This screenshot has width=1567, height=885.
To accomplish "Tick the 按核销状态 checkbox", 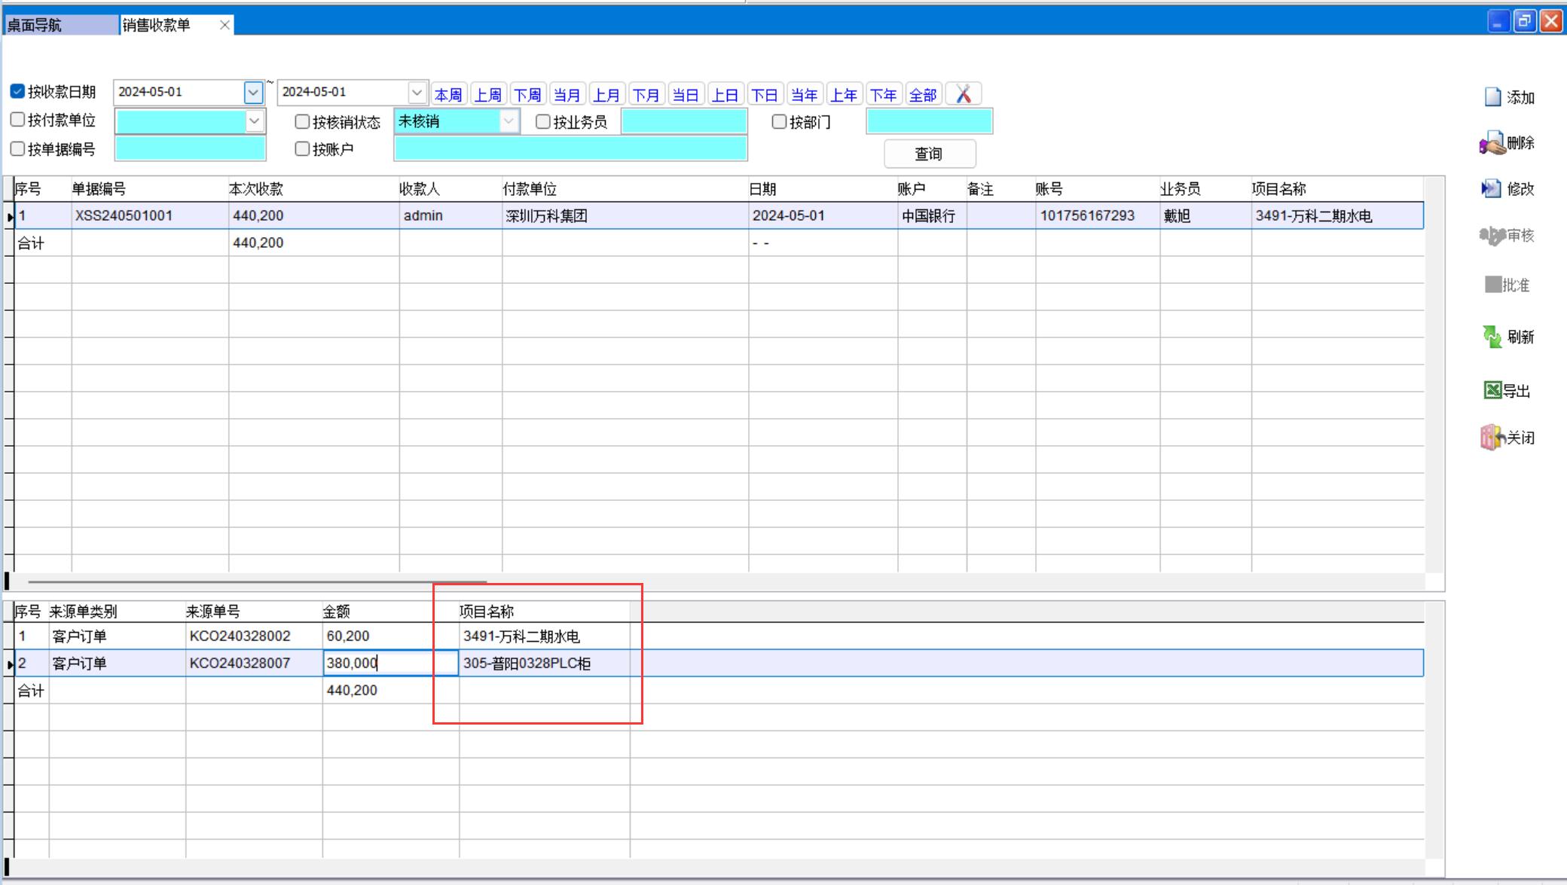I will 302,121.
